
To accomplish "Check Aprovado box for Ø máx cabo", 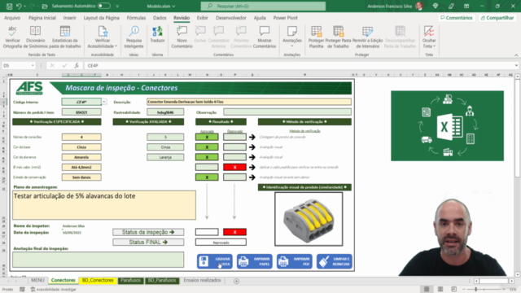I will click(x=207, y=167).
